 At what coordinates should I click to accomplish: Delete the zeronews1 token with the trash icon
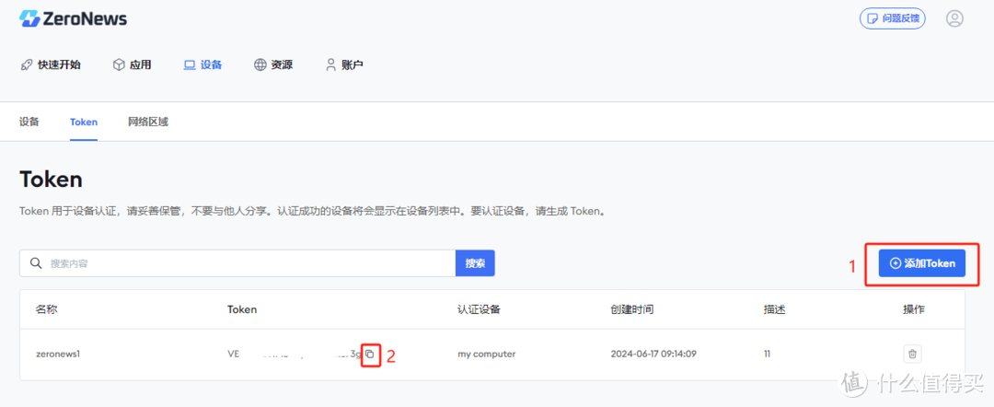[x=912, y=354]
